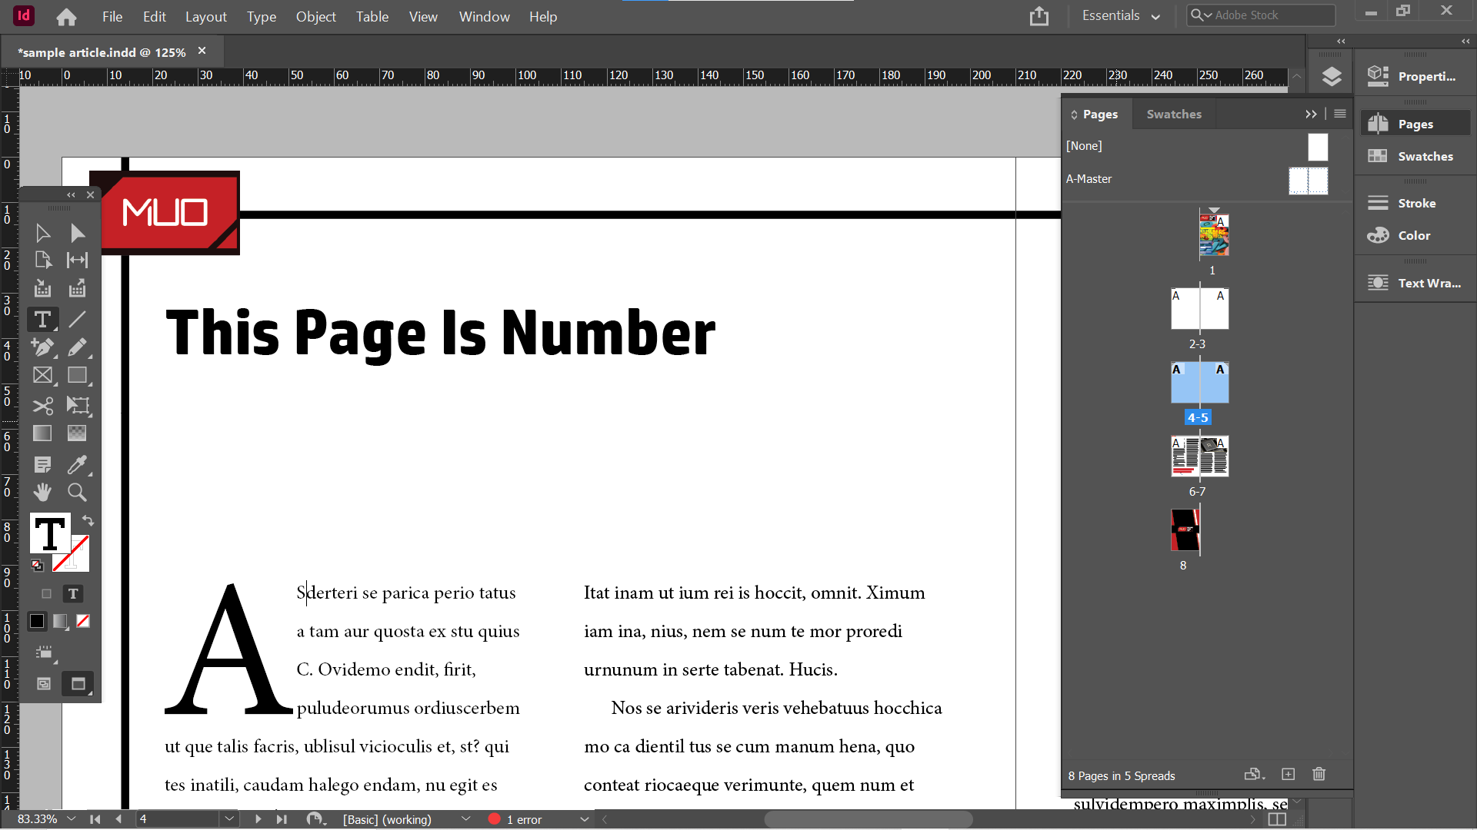Open the zoom level dropdown showing 83.33%
This screenshot has height=830, width=1477.
tap(72, 819)
